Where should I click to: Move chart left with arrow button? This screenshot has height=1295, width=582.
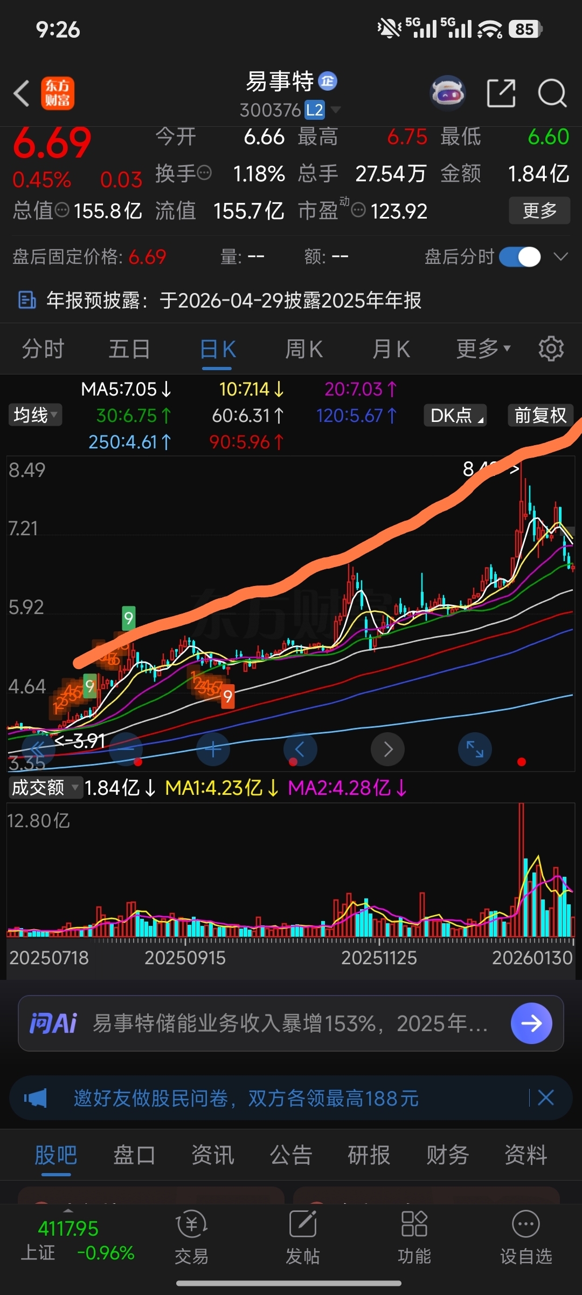(x=300, y=749)
